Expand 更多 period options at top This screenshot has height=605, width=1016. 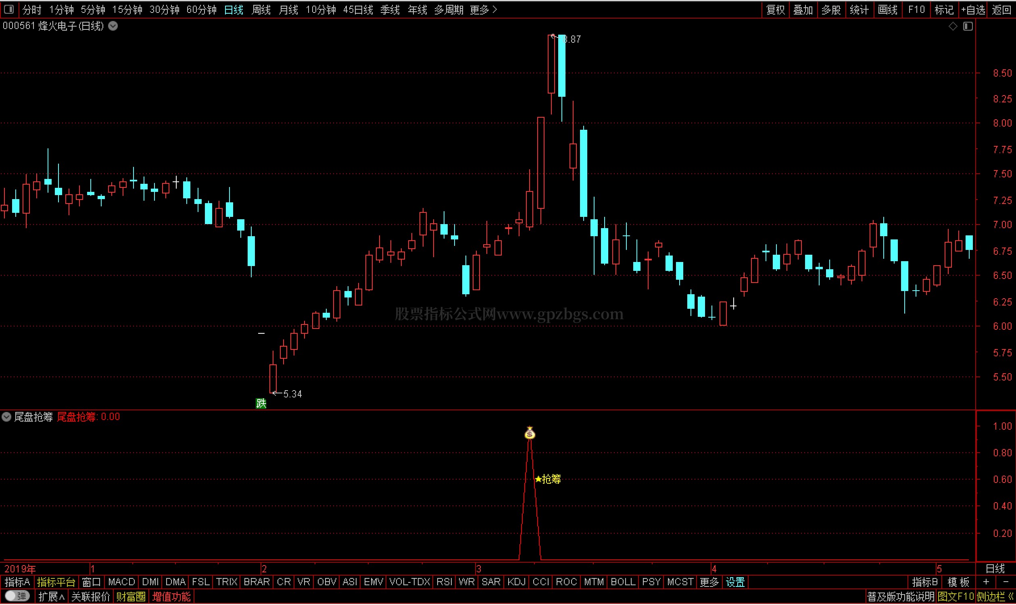coord(483,10)
